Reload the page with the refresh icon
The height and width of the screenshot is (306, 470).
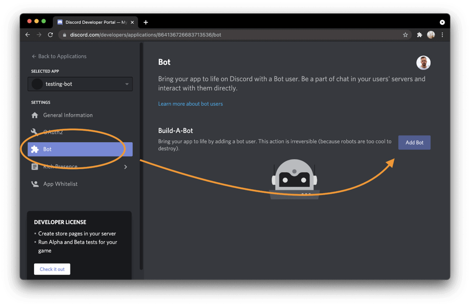pos(50,35)
